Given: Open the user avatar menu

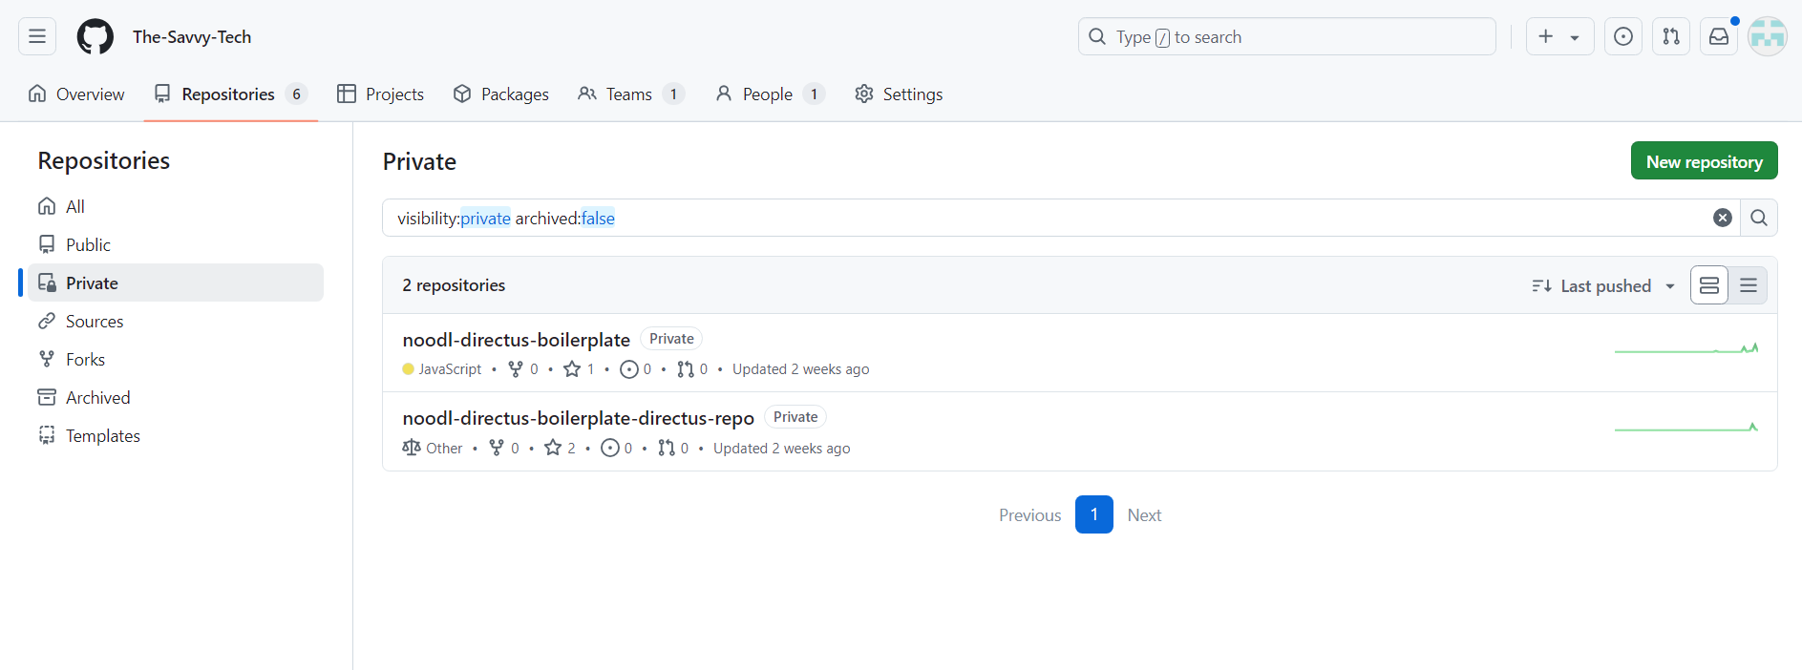Looking at the screenshot, I should (1767, 36).
